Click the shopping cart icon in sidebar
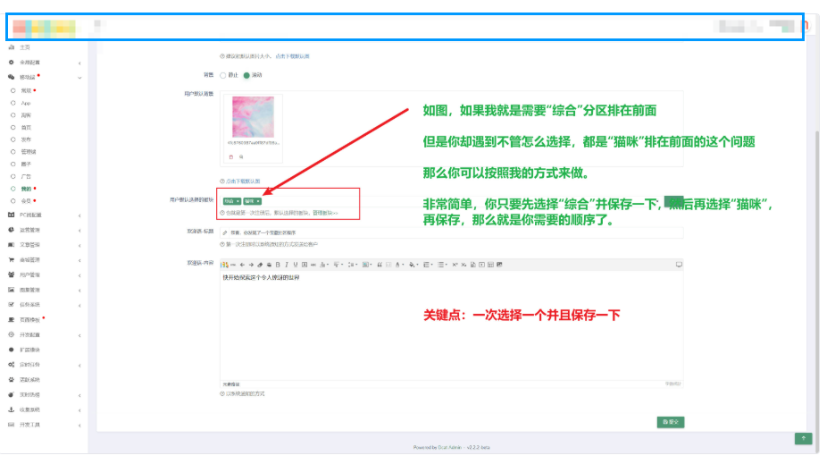 tap(12, 260)
